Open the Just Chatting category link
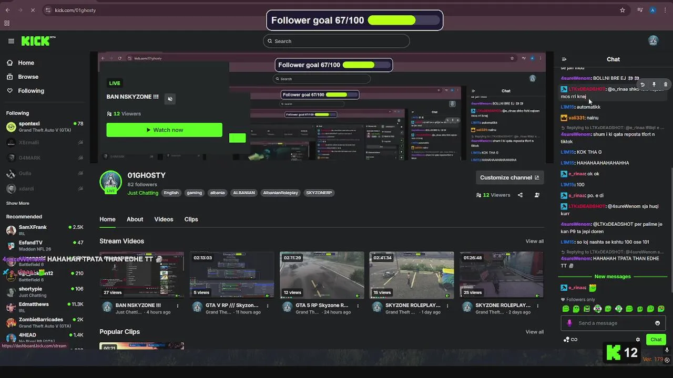The width and height of the screenshot is (673, 378). 142,193
